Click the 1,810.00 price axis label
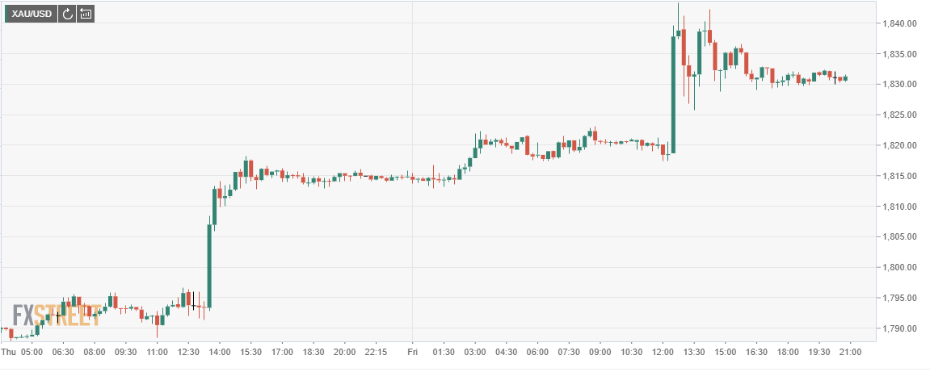Image resolution: width=930 pixels, height=372 pixels. [898, 207]
